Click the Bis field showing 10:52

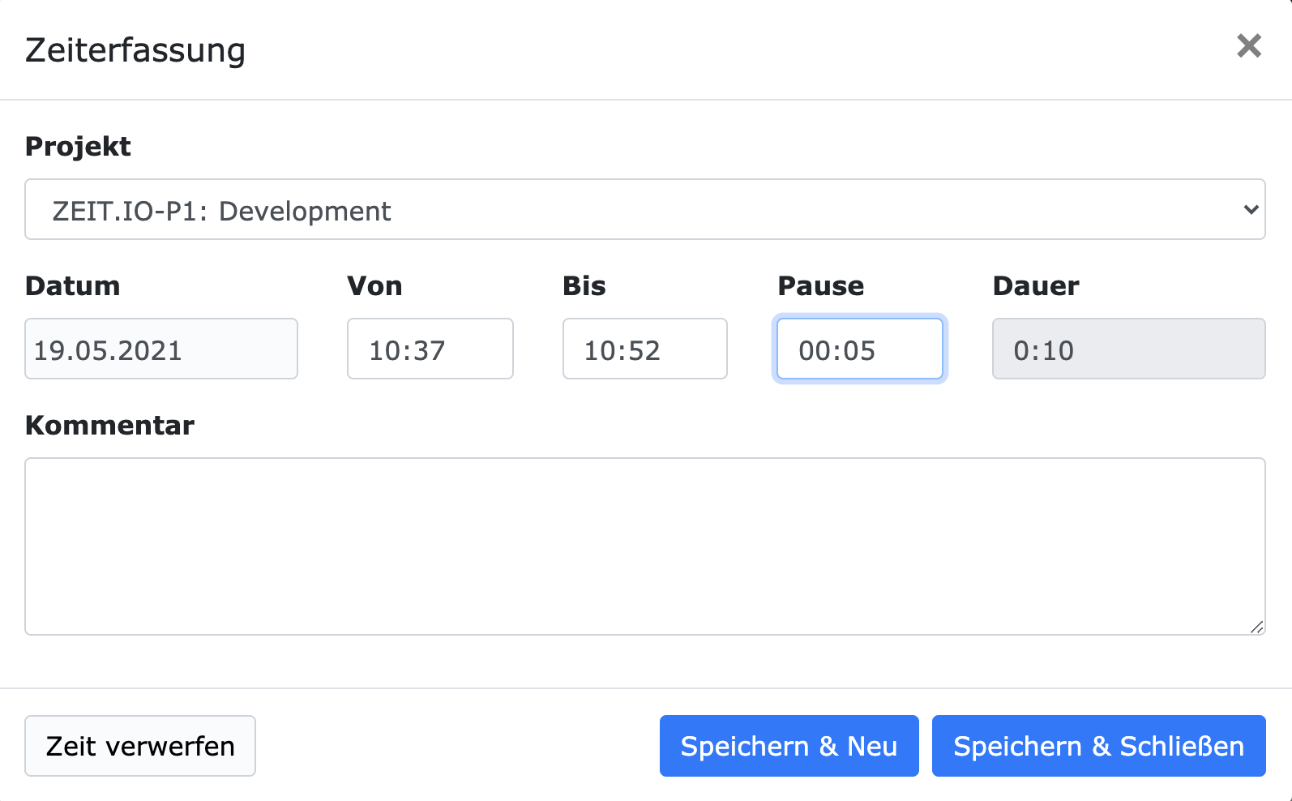click(x=644, y=349)
